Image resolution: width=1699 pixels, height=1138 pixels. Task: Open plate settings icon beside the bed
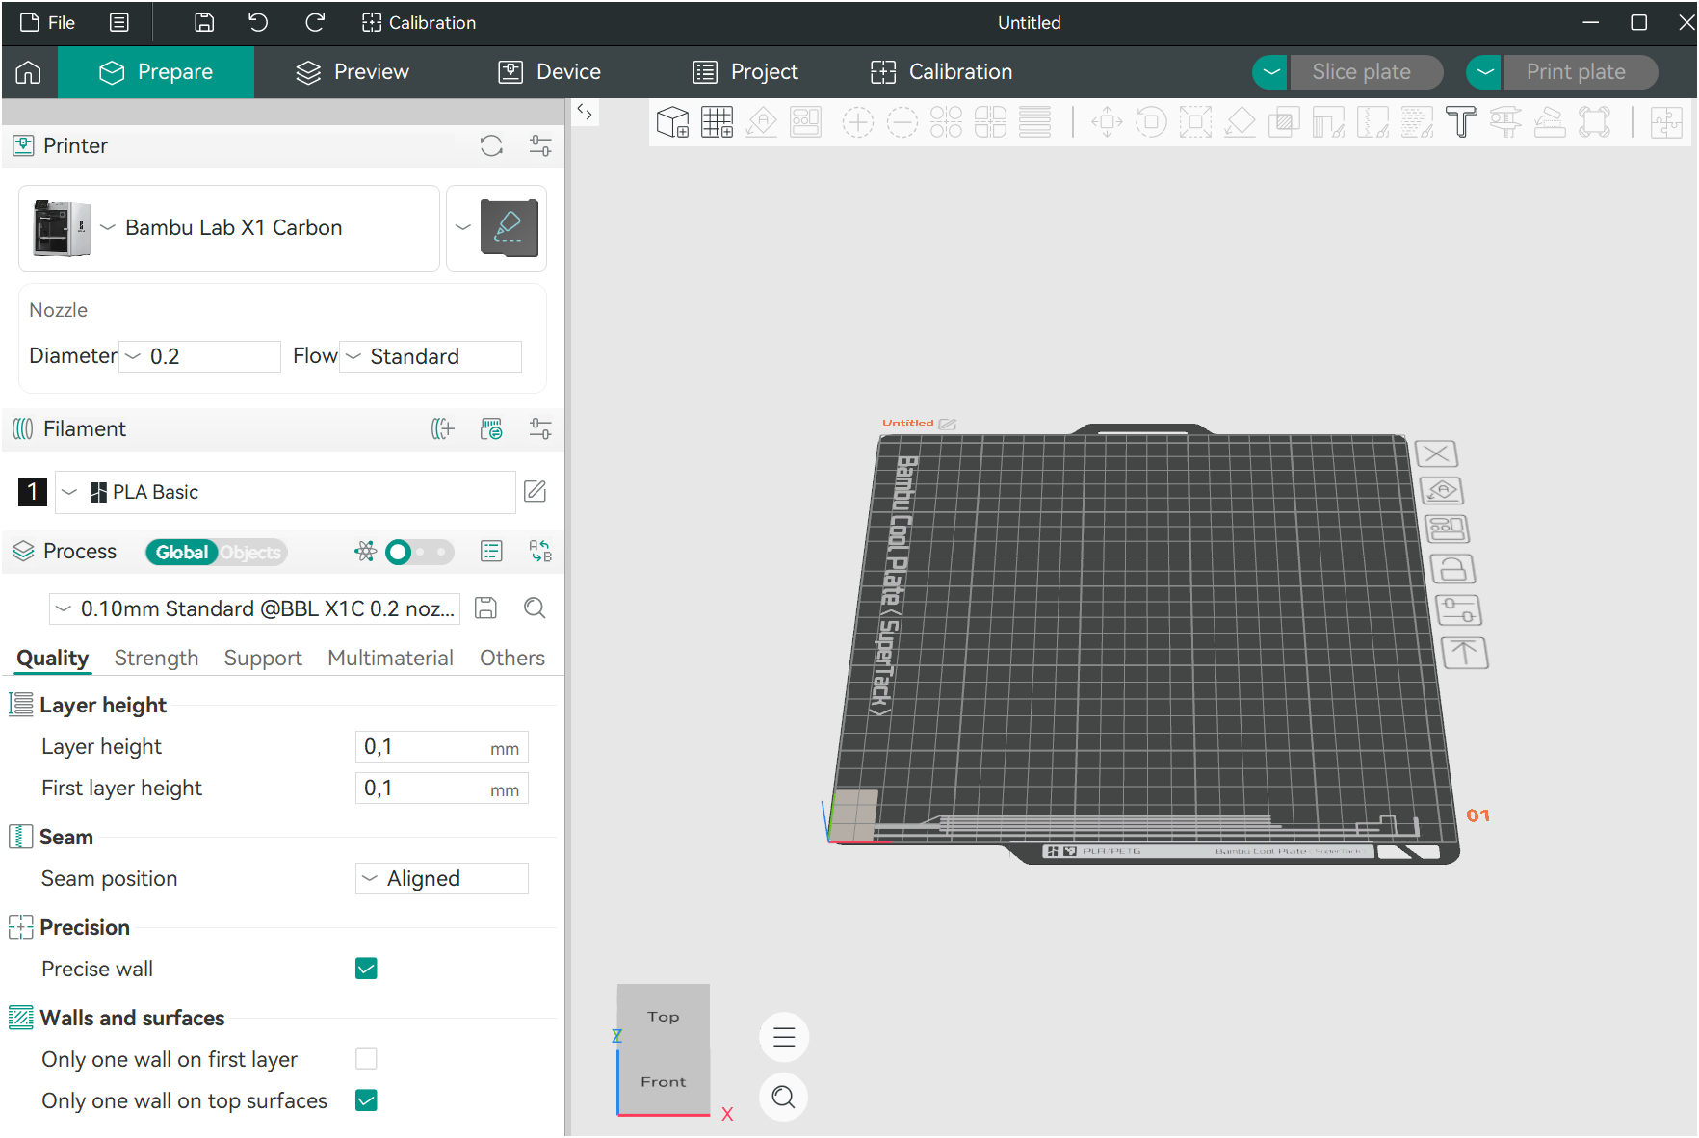1458,610
